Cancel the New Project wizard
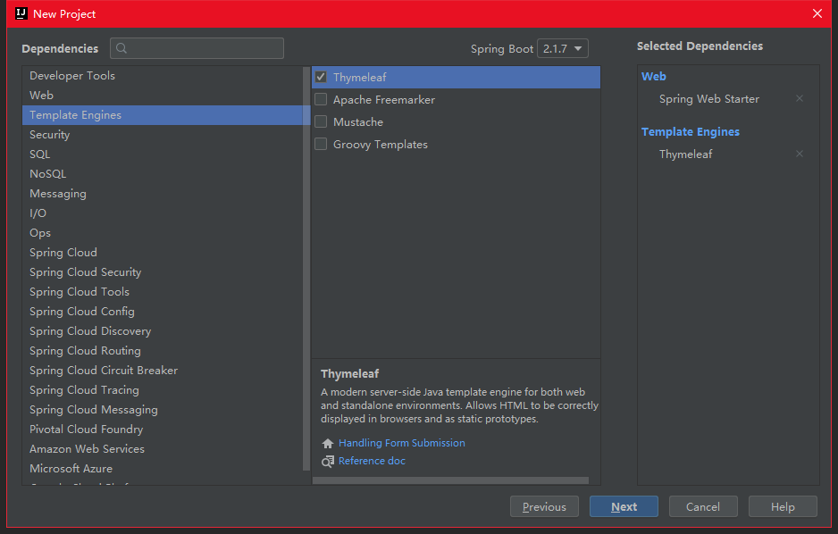838x534 pixels. [703, 507]
